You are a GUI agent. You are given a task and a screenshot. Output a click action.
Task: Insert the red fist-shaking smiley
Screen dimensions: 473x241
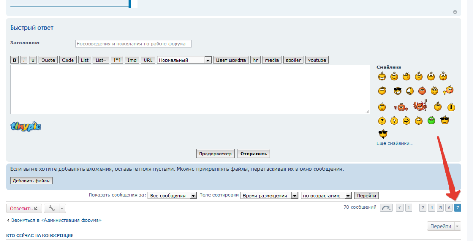tap(401, 107)
